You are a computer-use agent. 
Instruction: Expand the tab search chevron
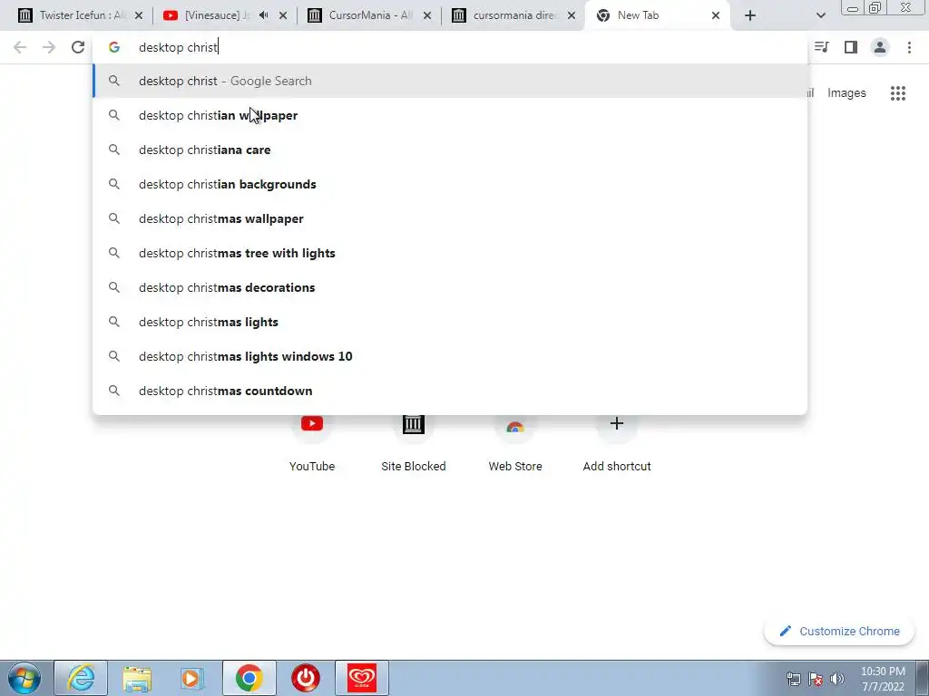[820, 15]
